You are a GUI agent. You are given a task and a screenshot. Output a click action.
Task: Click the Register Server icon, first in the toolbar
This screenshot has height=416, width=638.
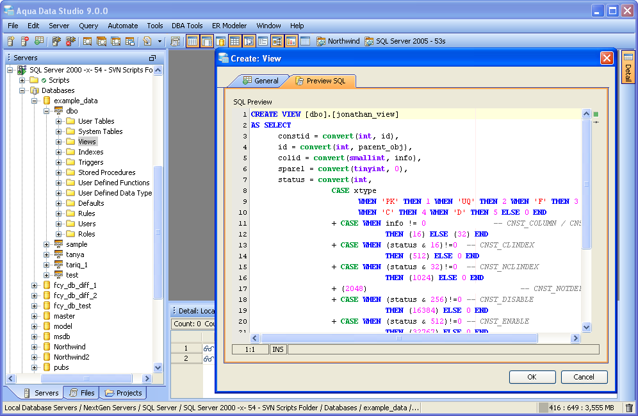point(11,41)
